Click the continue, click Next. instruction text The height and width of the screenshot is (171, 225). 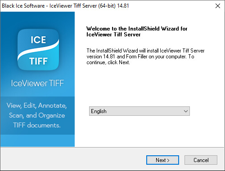point(108,62)
